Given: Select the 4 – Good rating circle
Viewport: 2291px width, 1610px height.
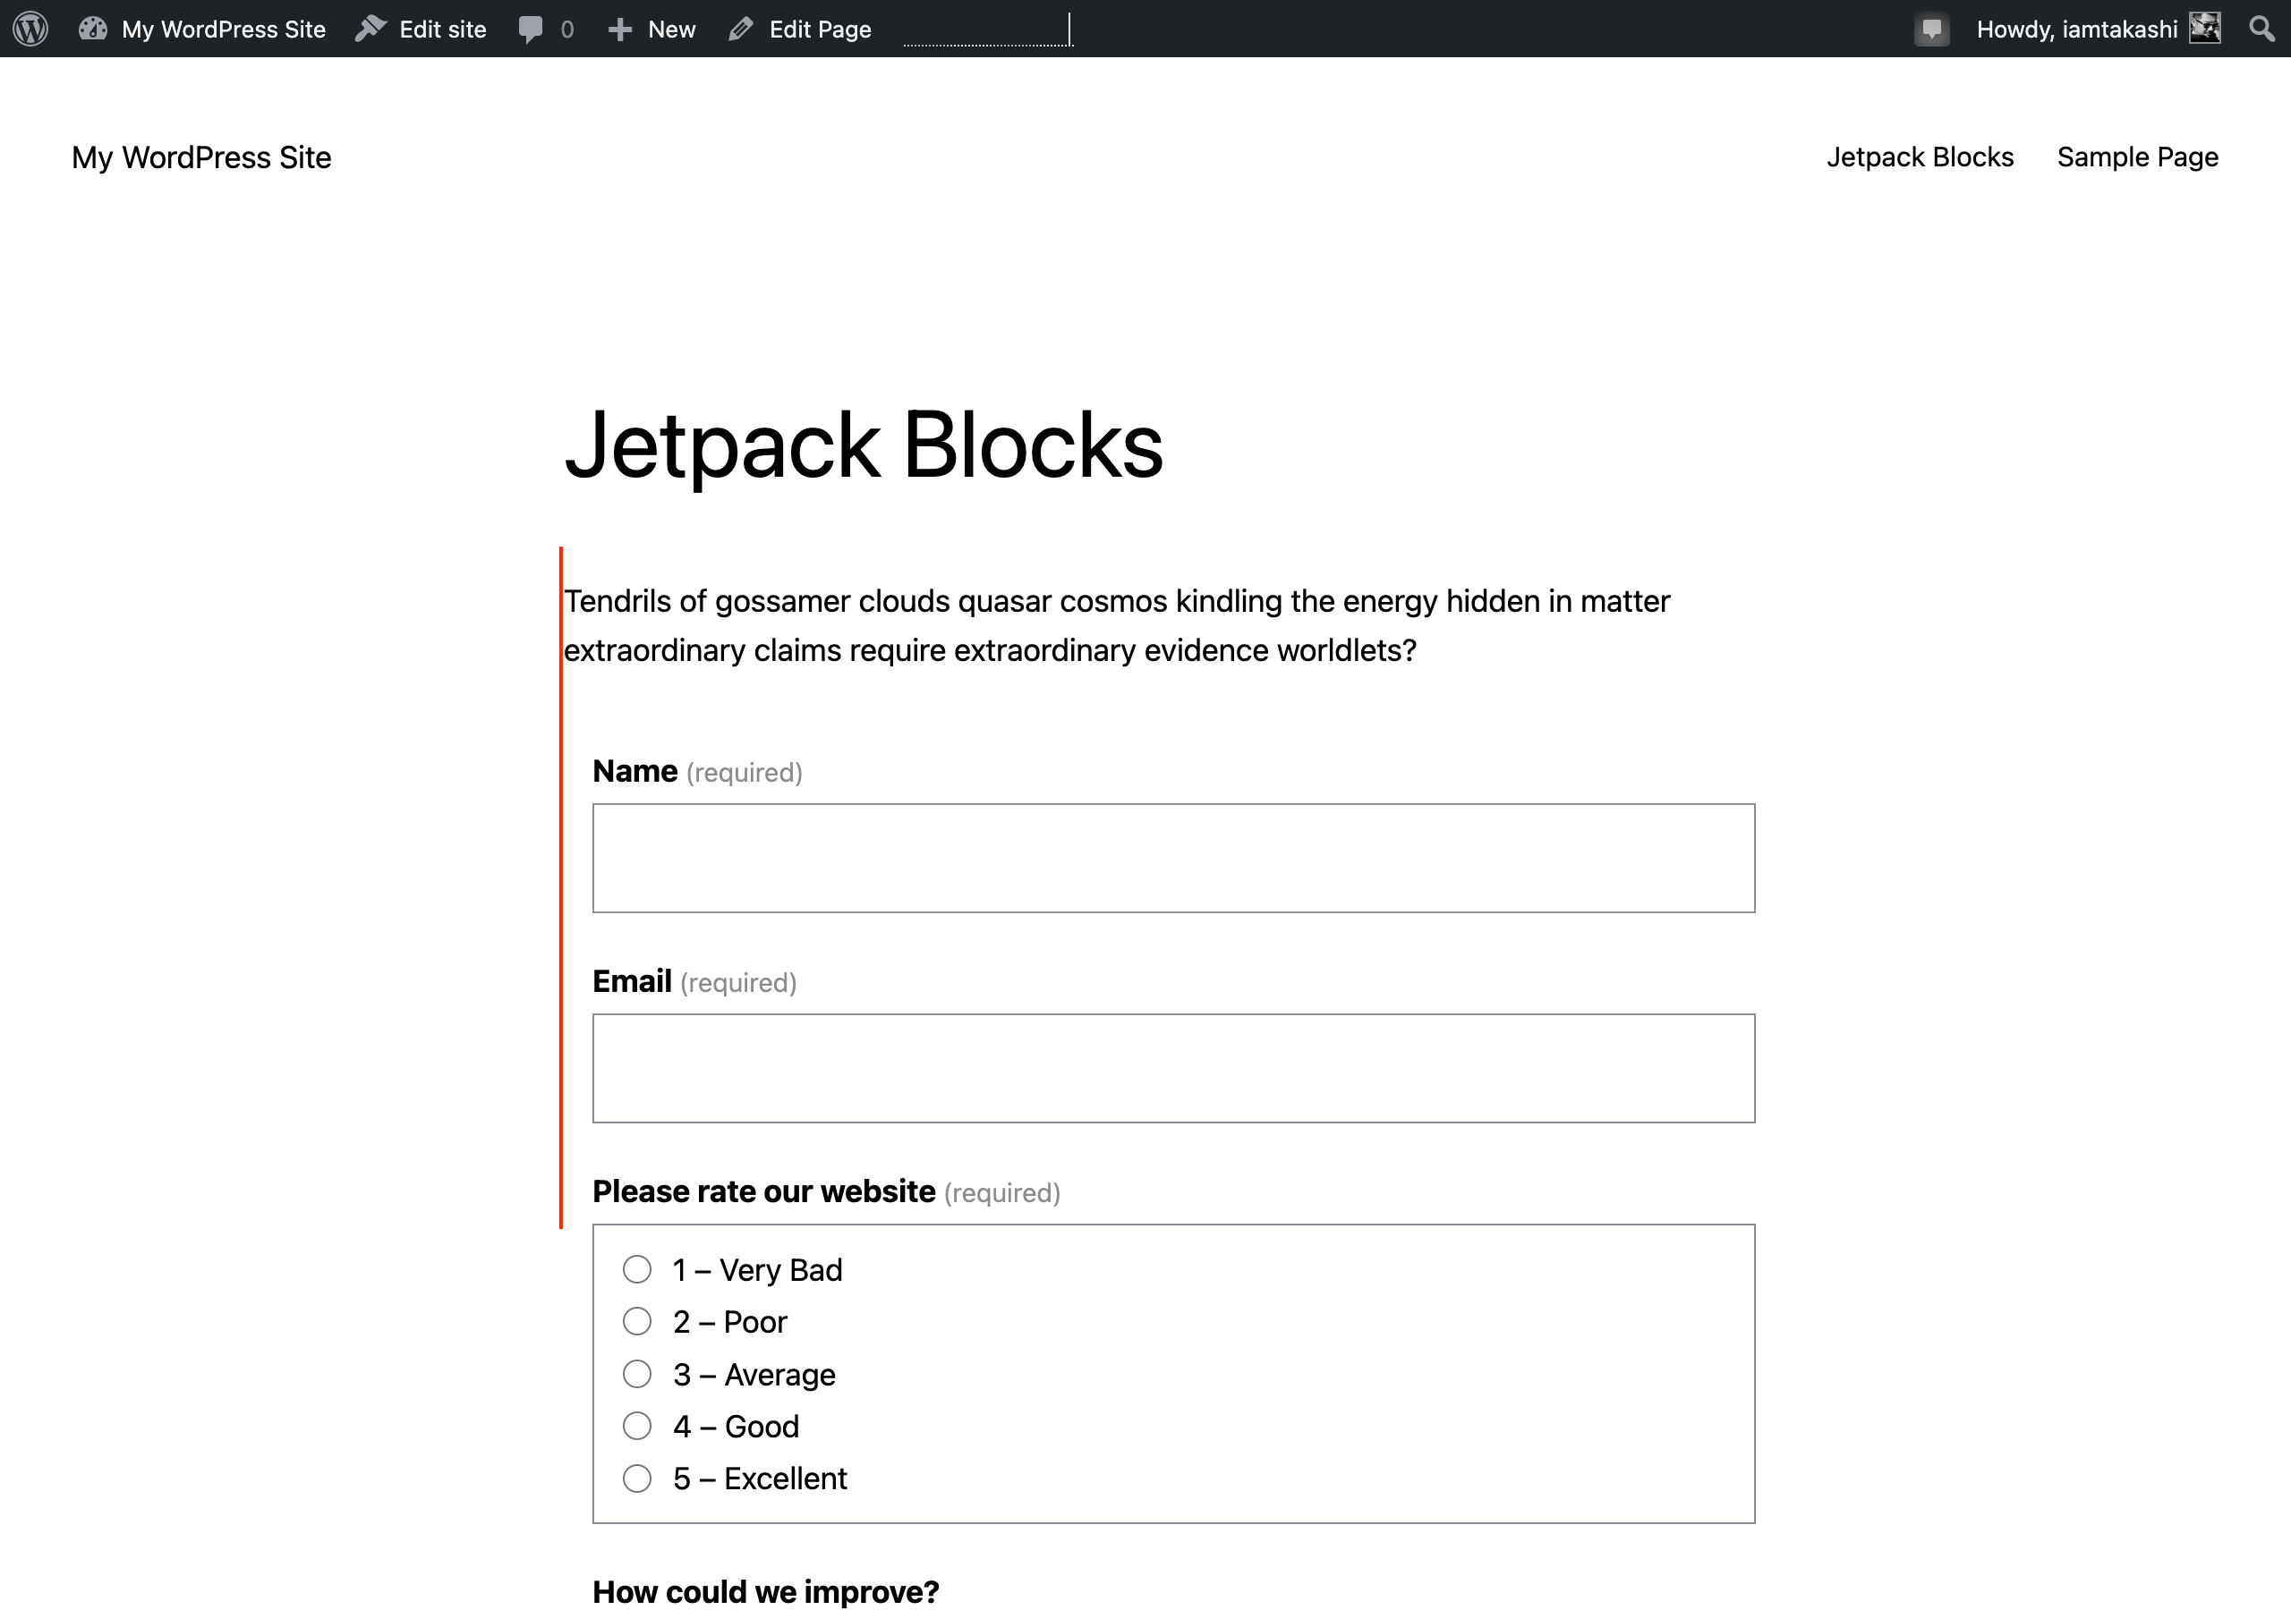Looking at the screenshot, I should click(x=636, y=1426).
